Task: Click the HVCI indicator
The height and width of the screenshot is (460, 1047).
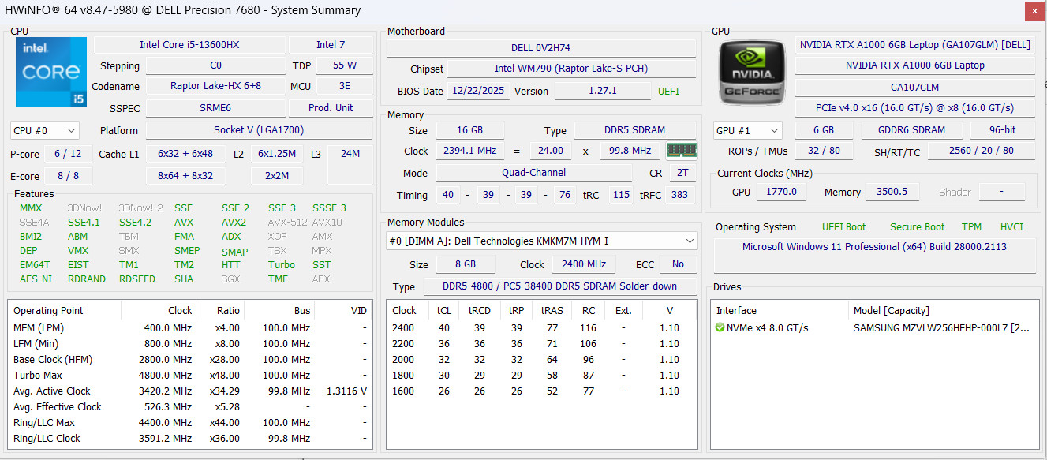Action: pyautogui.click(x=1011, y=227)
